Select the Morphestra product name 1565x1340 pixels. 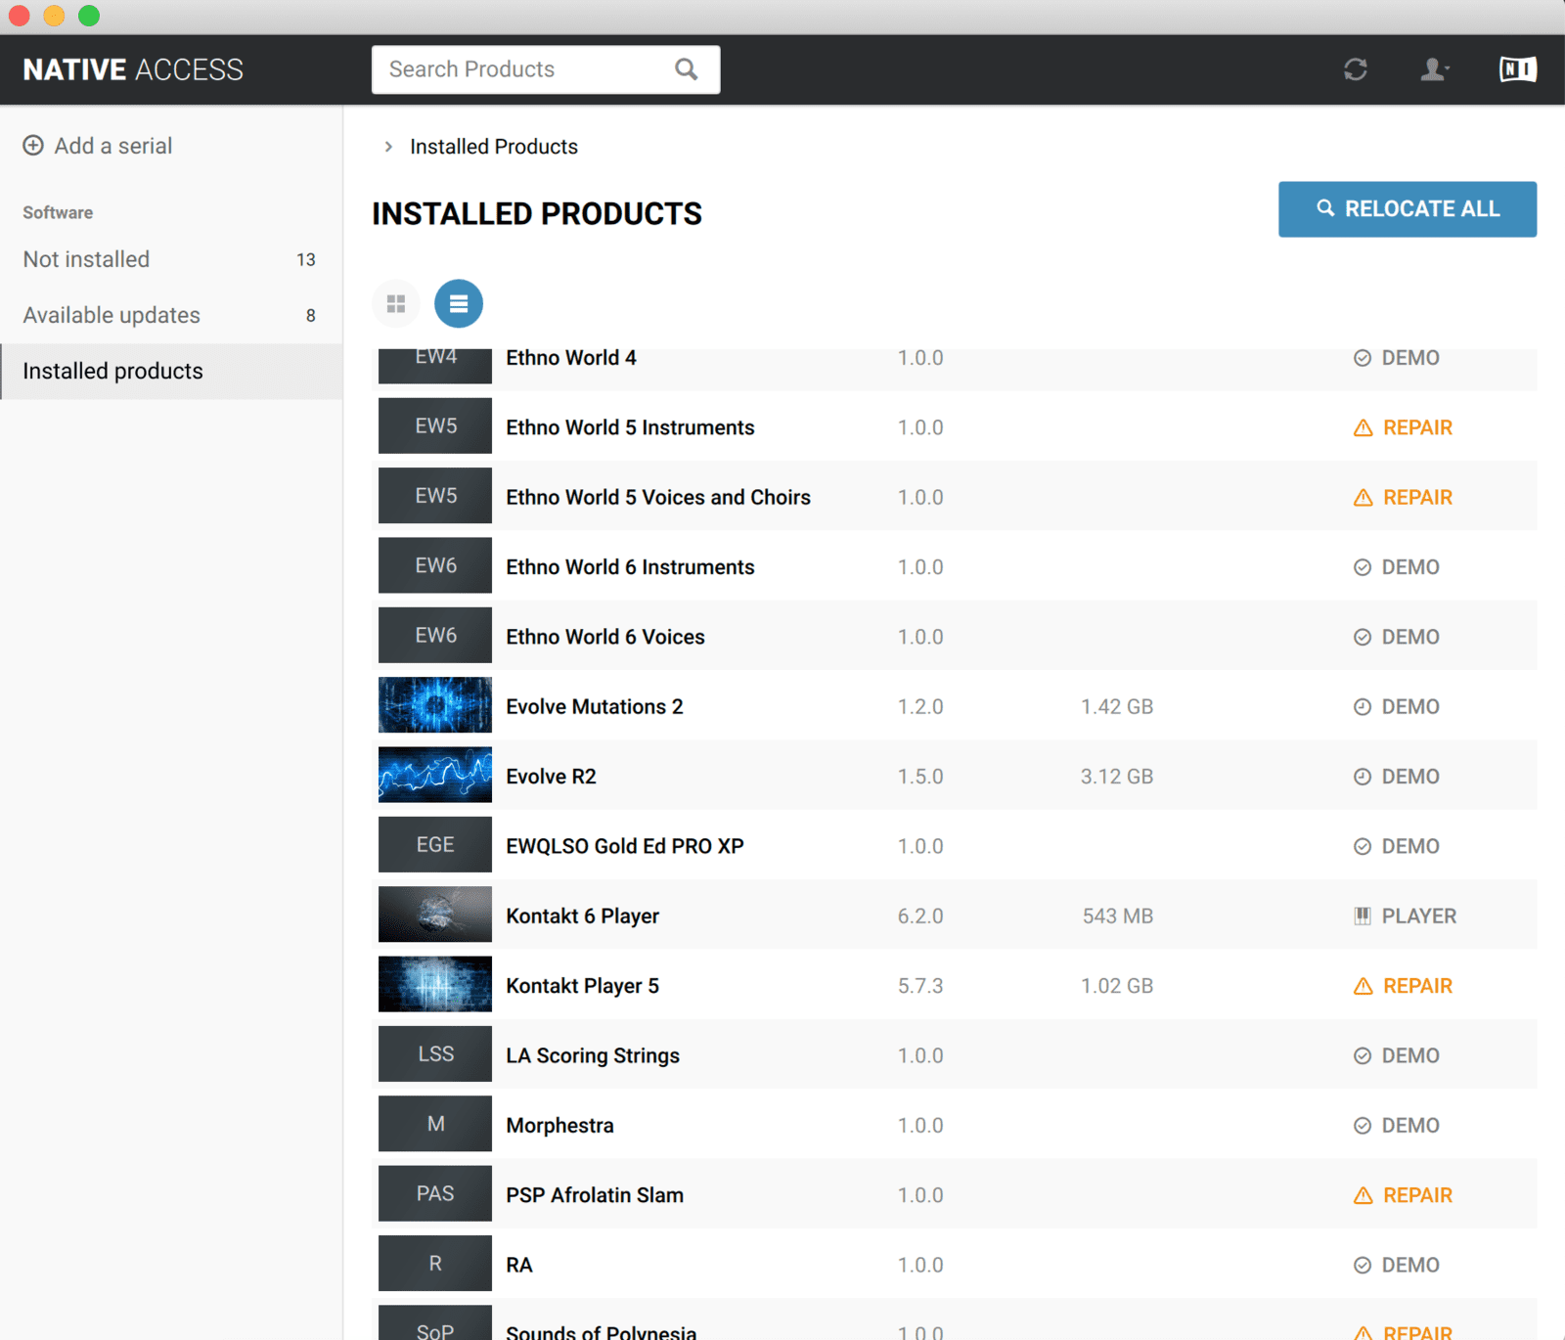coord(559,1126)
